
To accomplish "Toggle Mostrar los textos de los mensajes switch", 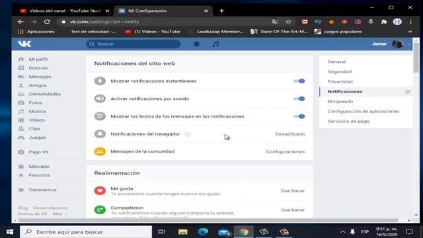I will [299, 116].
